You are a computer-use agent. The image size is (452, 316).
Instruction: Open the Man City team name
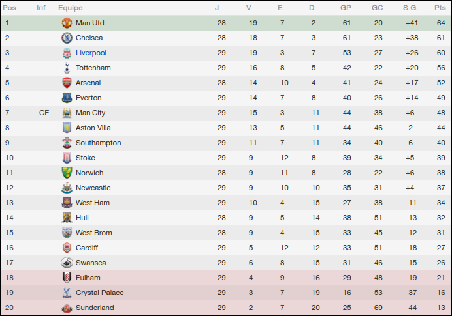click(90, 113)
